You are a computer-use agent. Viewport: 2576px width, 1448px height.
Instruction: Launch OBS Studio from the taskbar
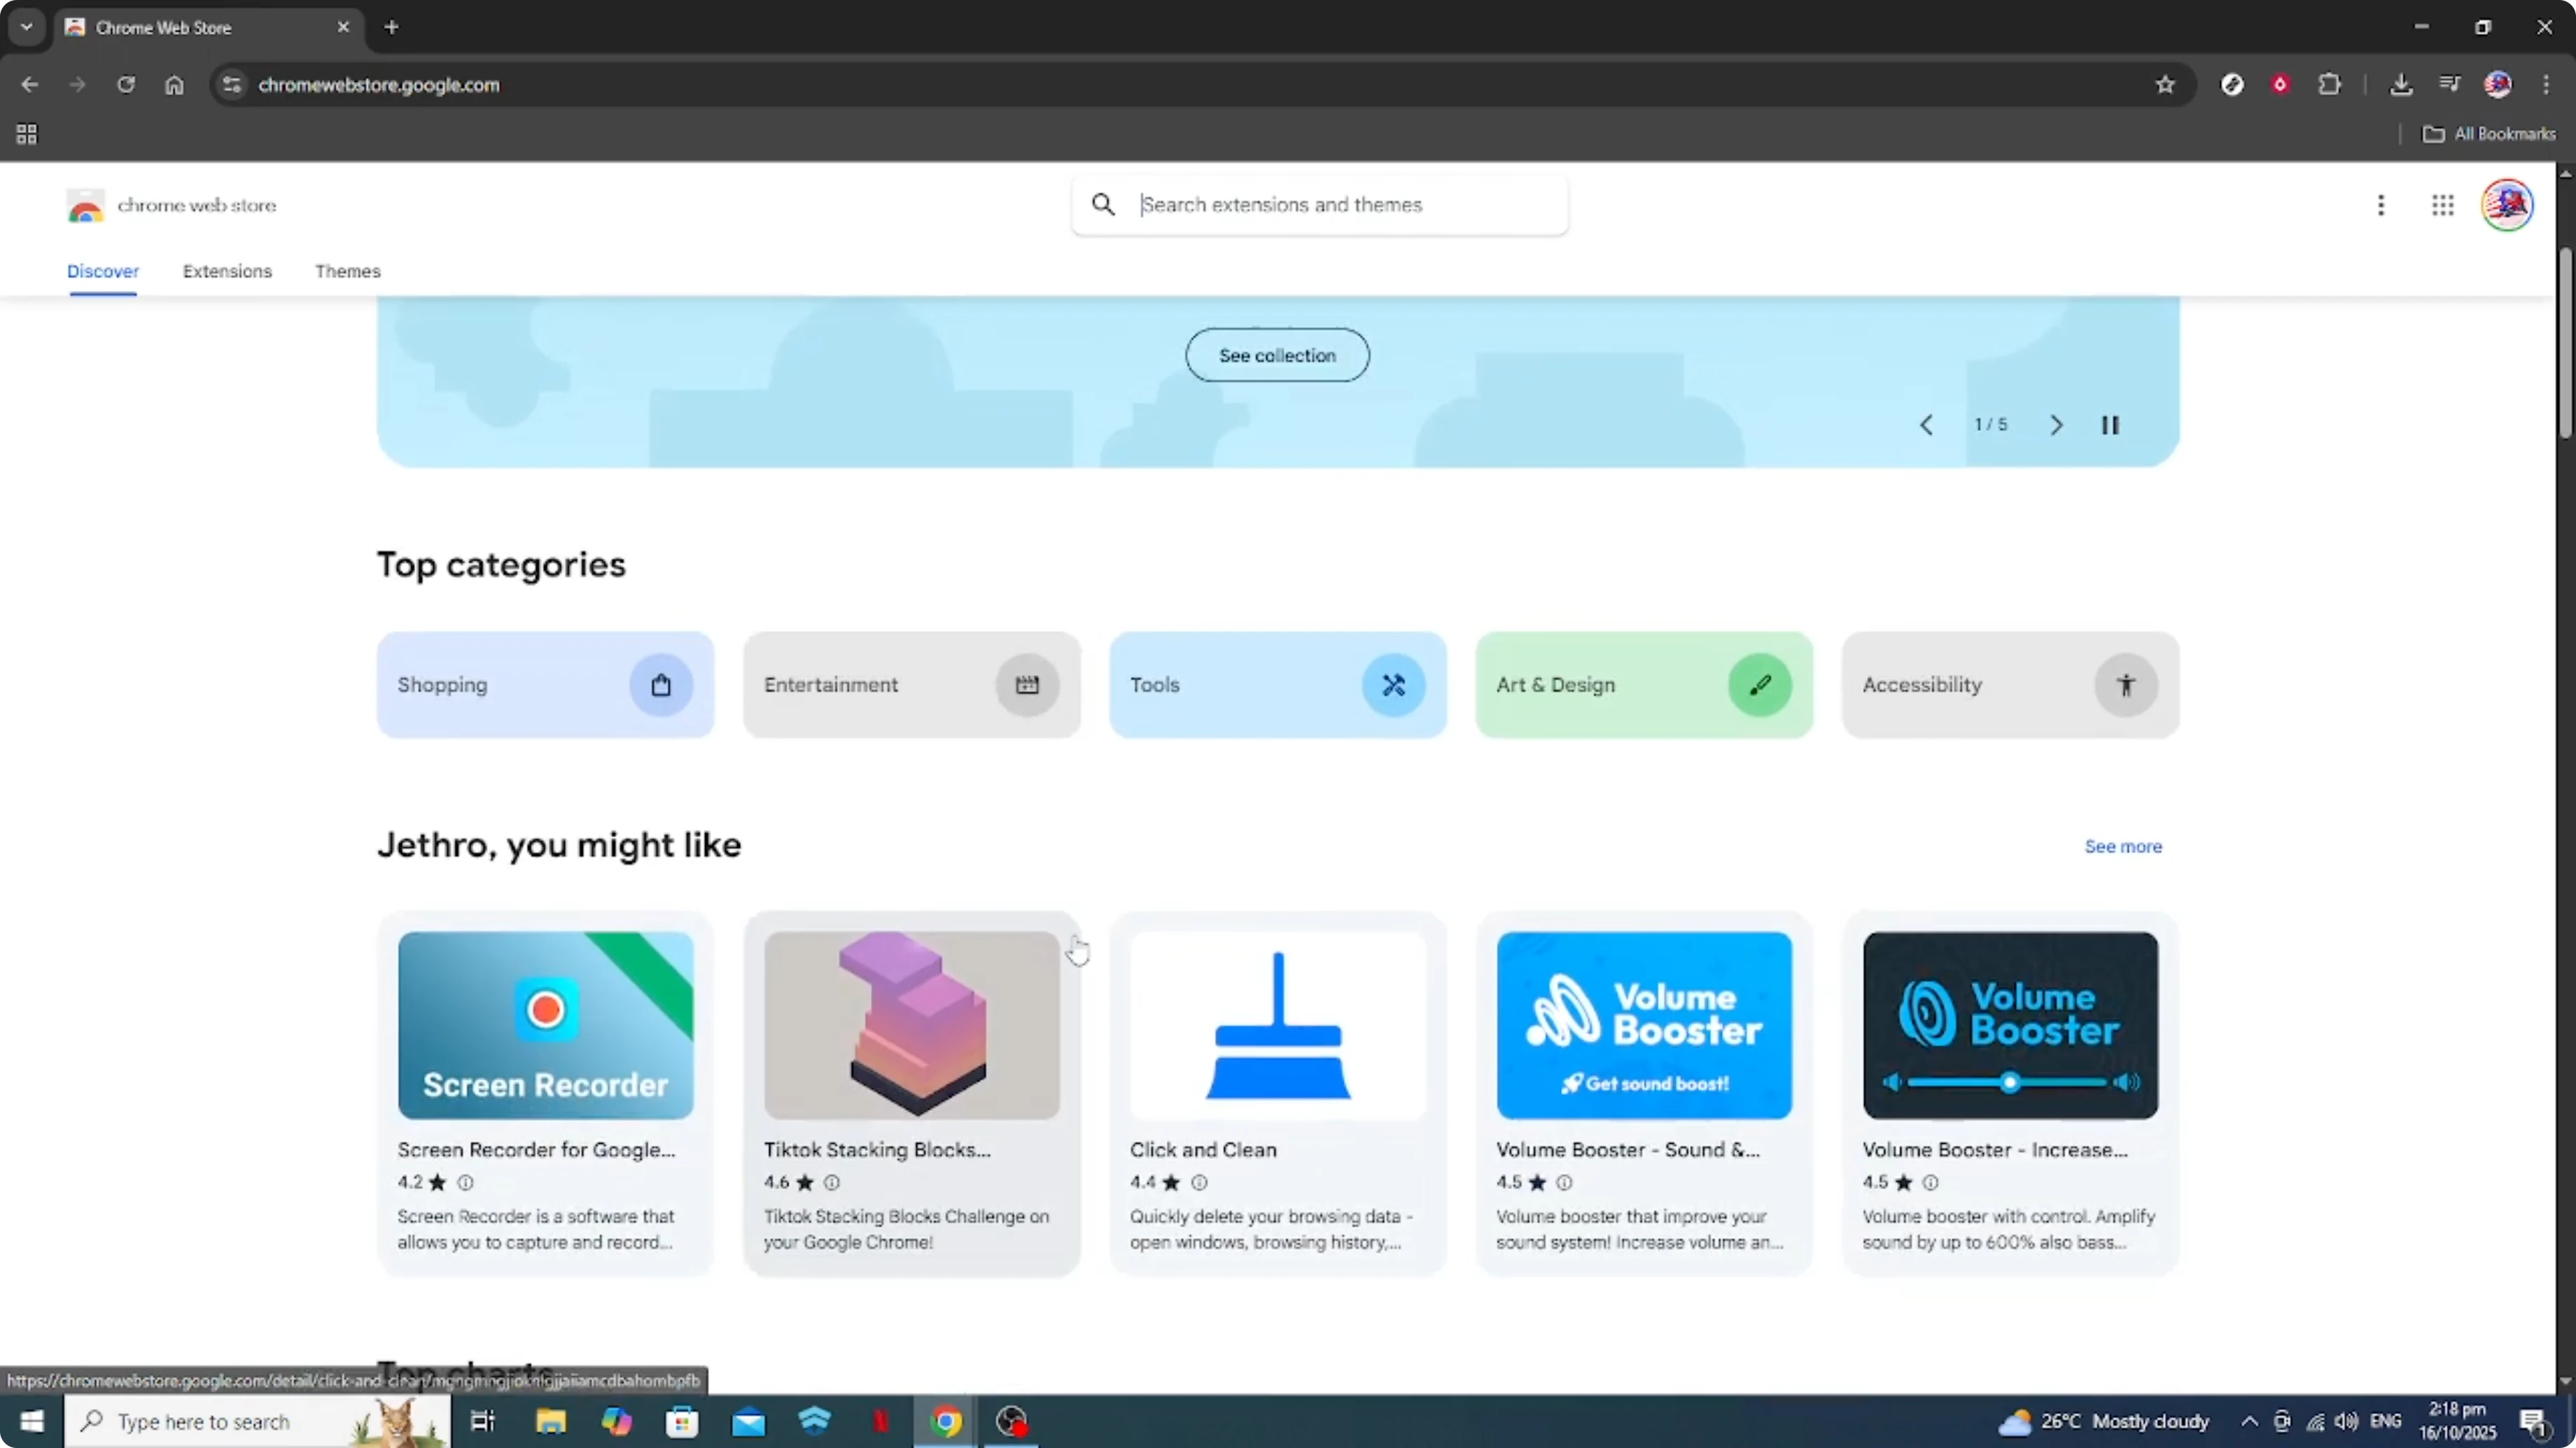(1012, 1421)
